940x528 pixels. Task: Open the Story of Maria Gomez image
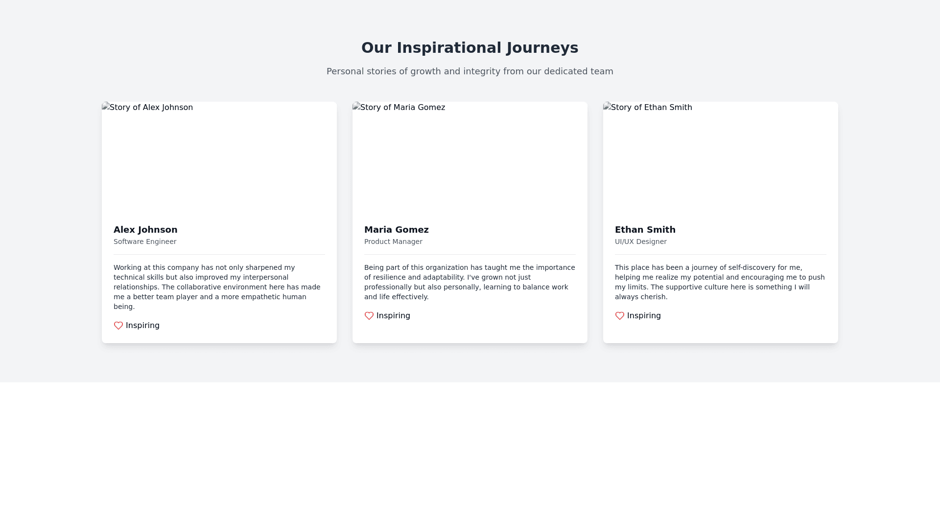click(470, 157)
